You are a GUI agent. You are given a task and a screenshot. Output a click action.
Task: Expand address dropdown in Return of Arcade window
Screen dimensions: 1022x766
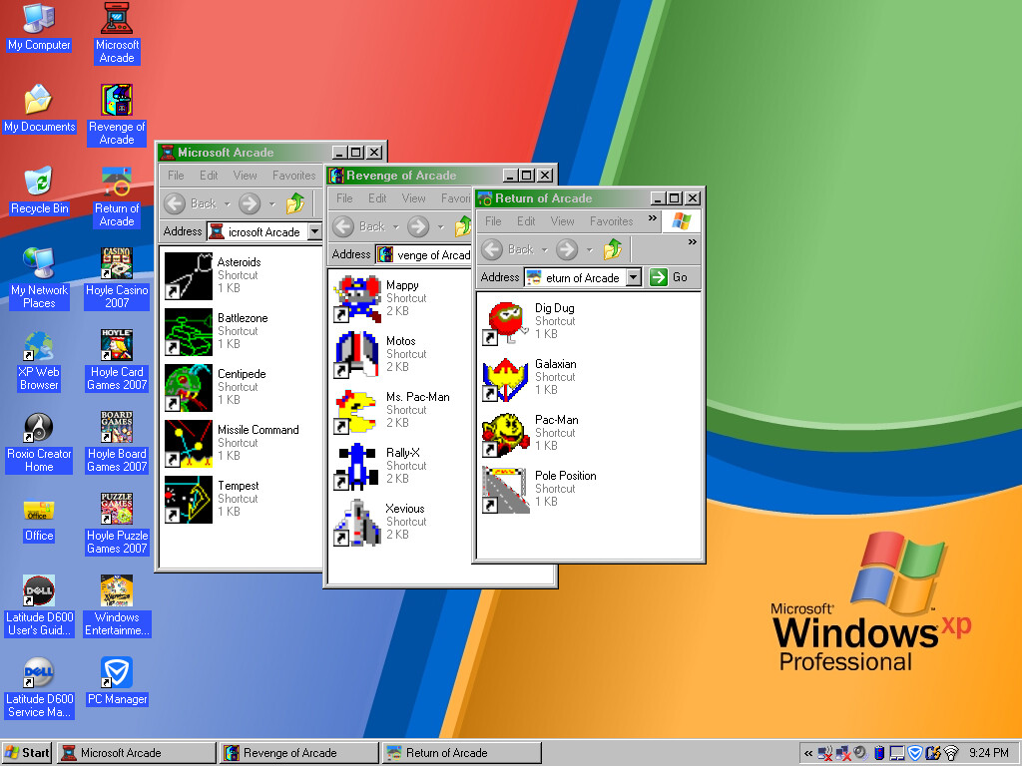pos(634,277)
